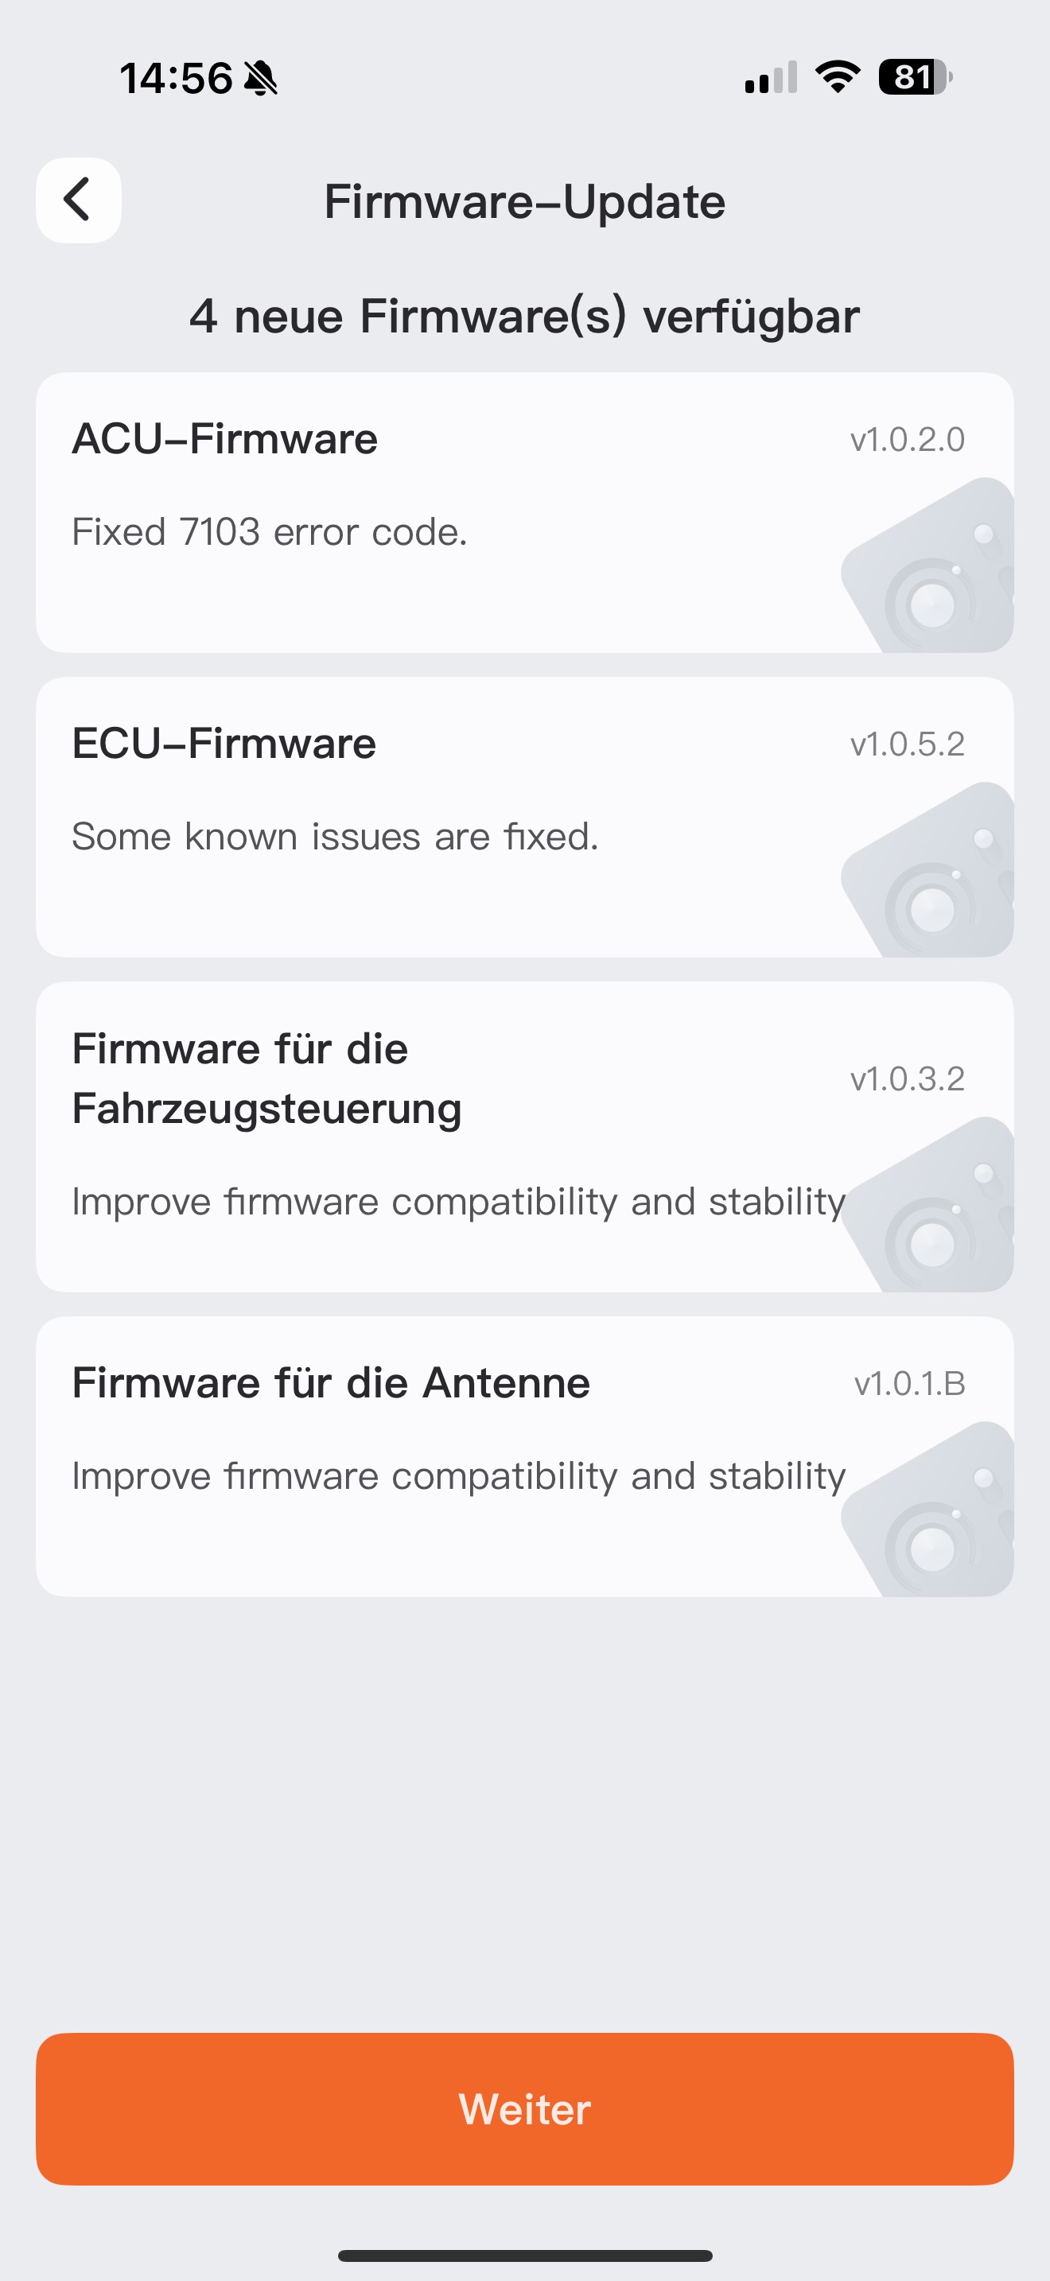Tap version label v1.0.2.0
1050x2281 pixels.
[x=908, y=439]
